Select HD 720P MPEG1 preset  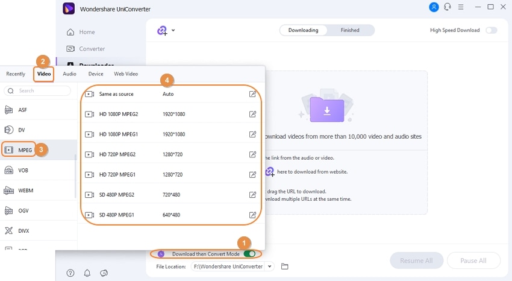coord(171,174)
